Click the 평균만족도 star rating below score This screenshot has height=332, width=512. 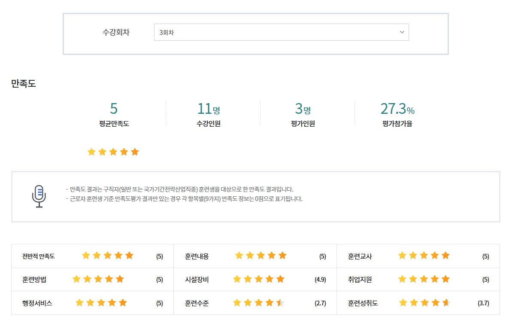(113, 152)
